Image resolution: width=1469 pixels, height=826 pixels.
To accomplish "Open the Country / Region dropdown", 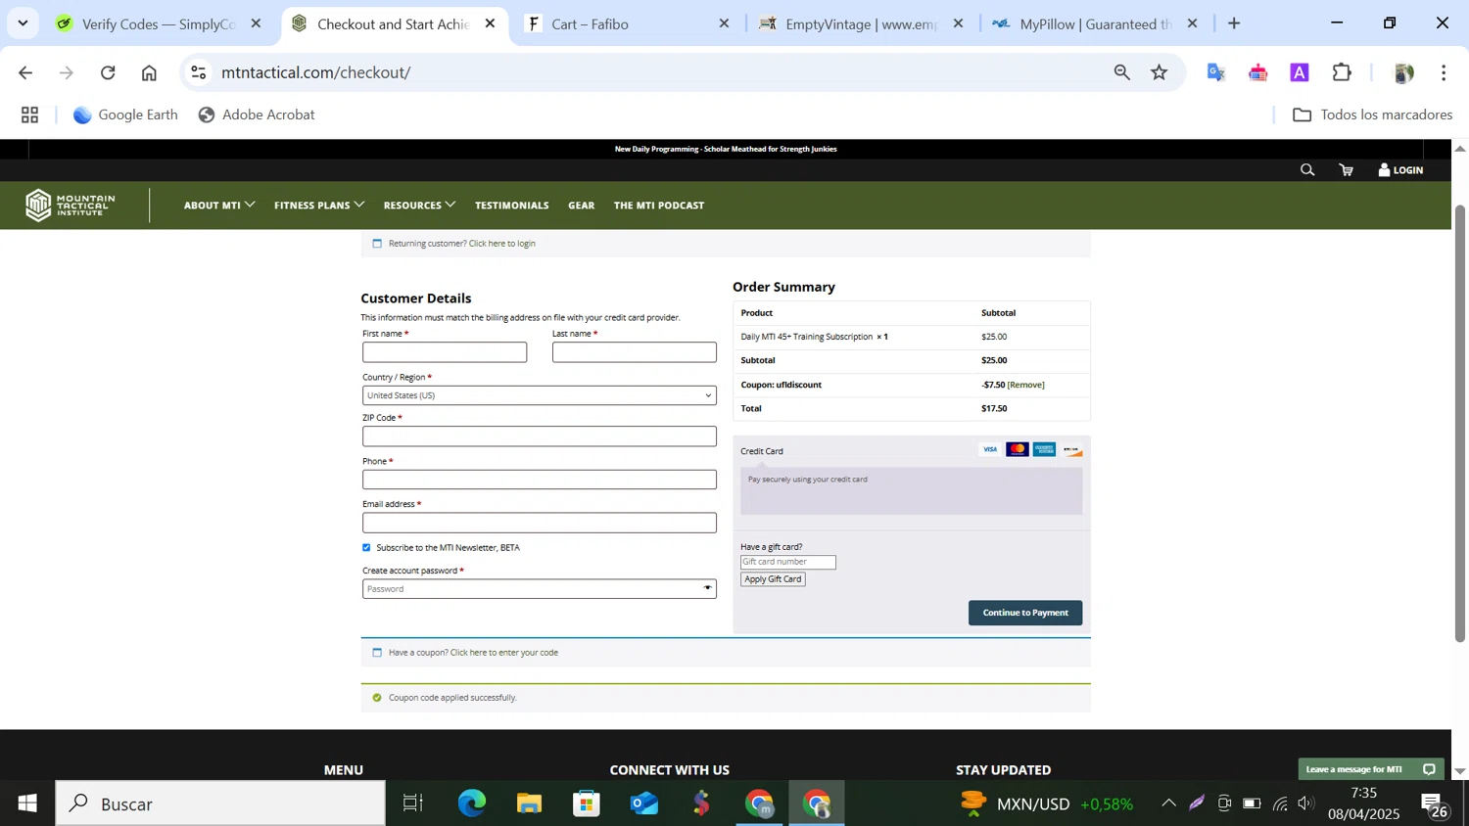I will 539,395.
